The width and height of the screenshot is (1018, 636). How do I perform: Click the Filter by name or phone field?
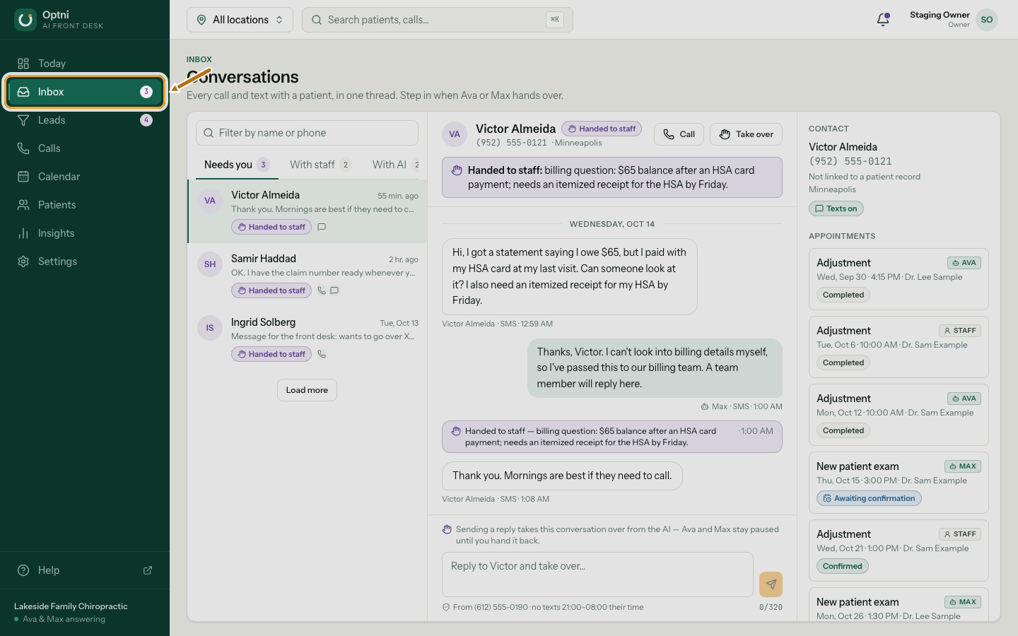pos(307,133)
